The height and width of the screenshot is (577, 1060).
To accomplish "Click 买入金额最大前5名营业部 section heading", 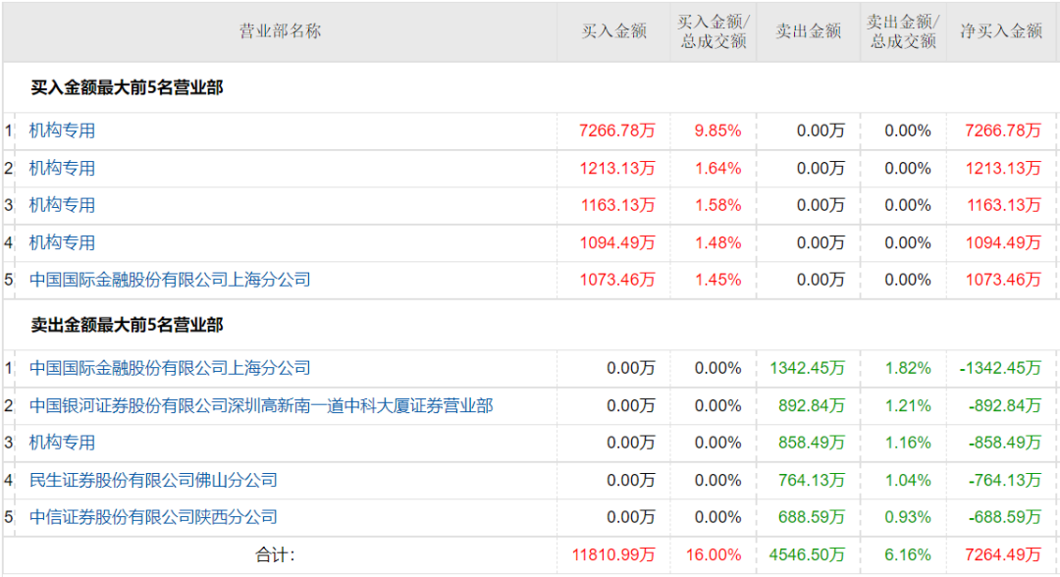I will (127, 88).
